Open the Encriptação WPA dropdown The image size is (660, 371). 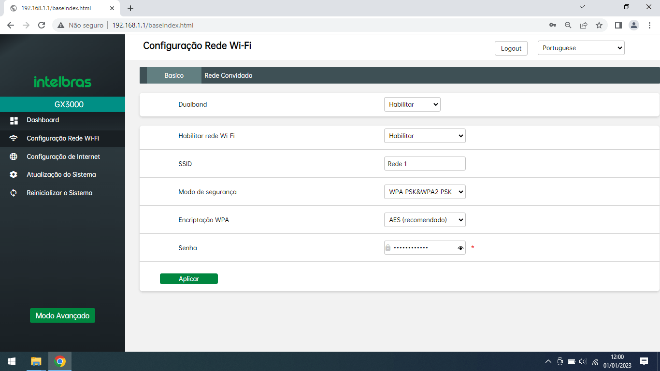click(425, 220)
